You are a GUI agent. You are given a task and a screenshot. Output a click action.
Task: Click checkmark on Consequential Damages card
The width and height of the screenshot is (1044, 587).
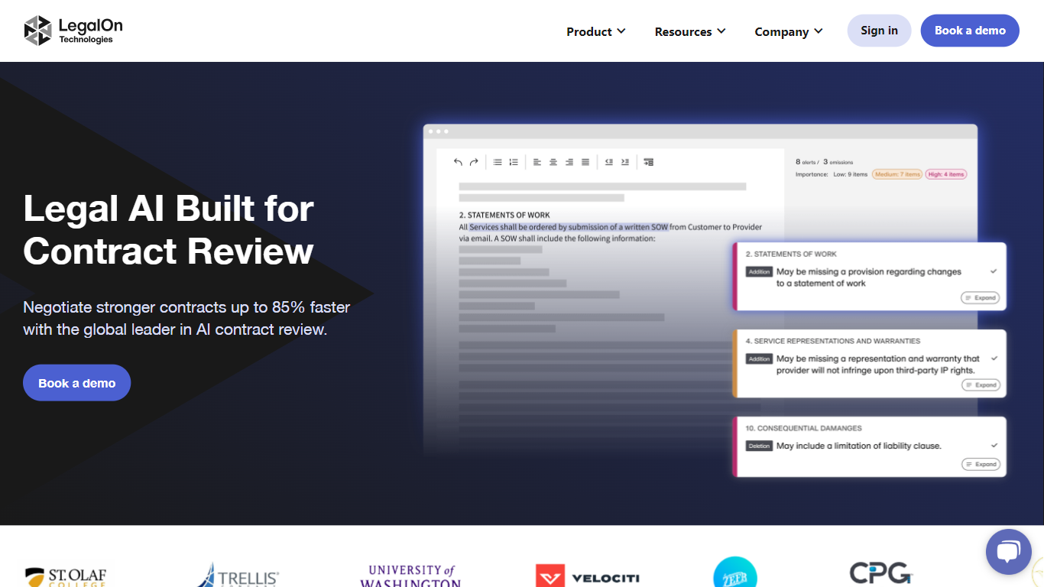tap(994, 446)
